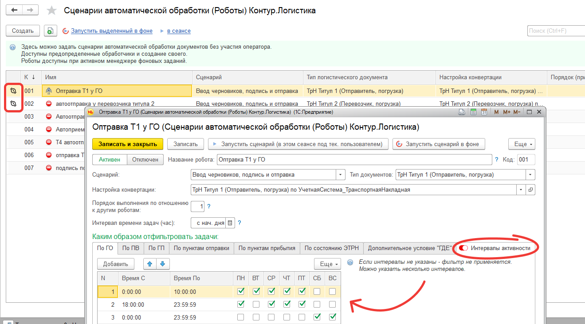Switch to the По ГО tab

point(105,248)
